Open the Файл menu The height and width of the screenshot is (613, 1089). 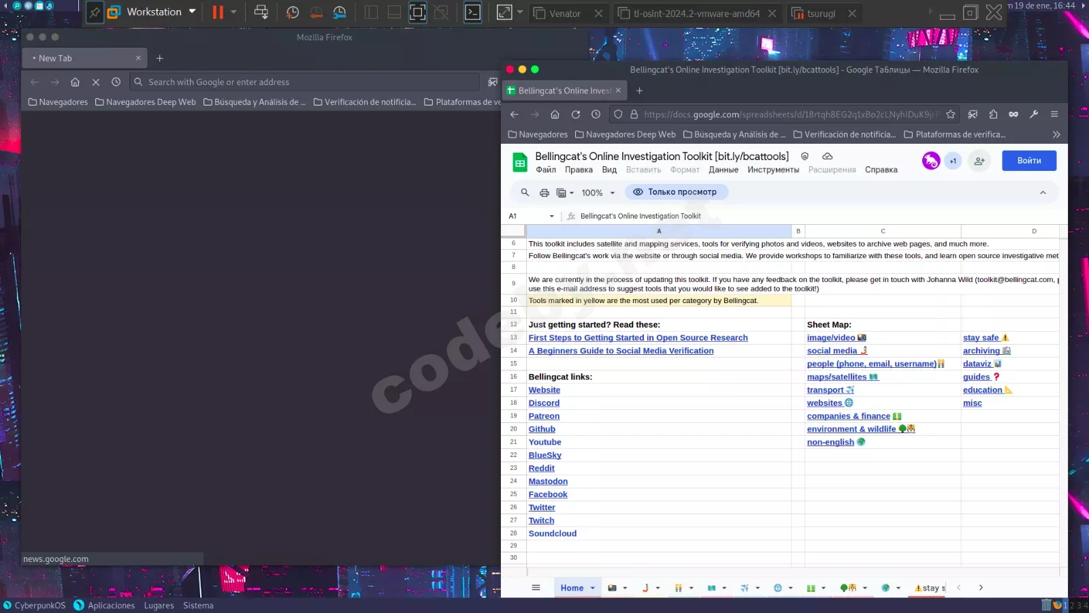(546, 170)
